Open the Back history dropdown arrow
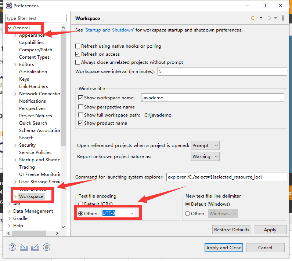Screen dimensions: 292x261 [x=261, y=18]
